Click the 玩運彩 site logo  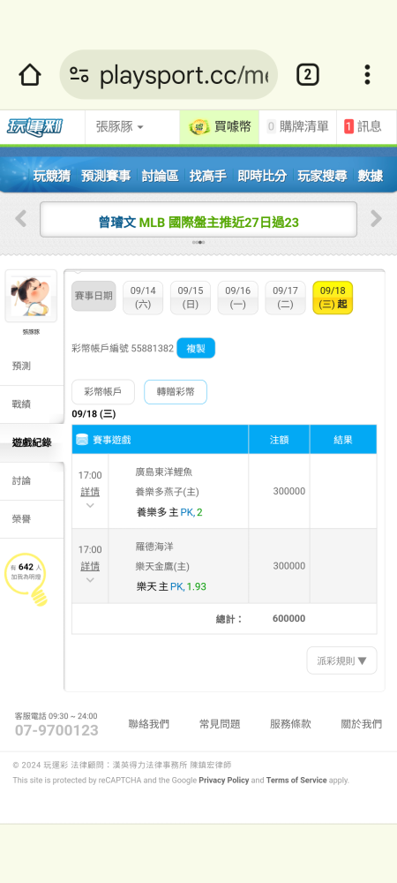tap(35, 126)
